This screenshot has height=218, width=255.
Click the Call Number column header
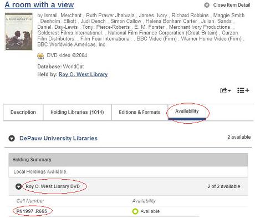(30, 201)
